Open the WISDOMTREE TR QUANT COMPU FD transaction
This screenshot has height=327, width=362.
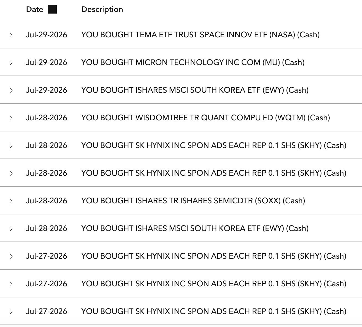206,118
